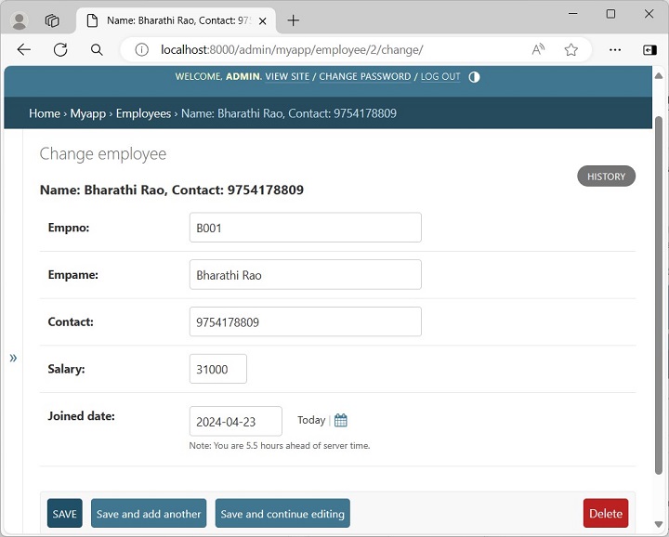
Task: Activate the Read aloud icon
Action: click(x=538, y=50)
